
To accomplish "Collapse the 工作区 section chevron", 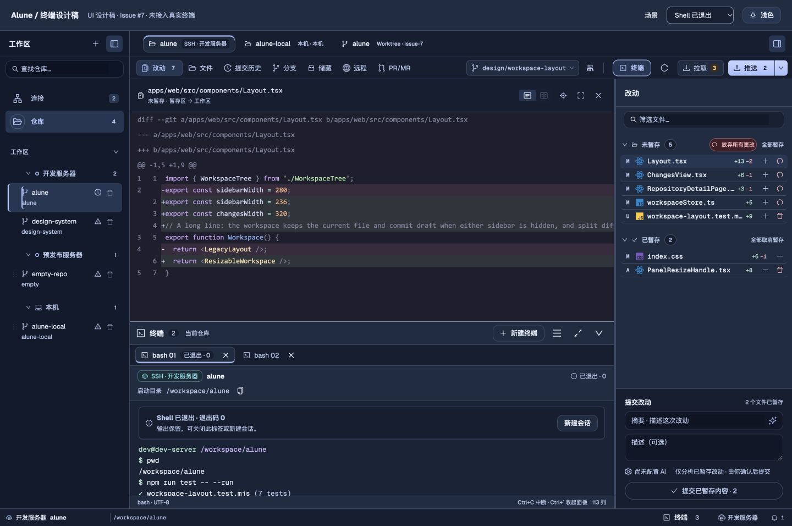I will pos(116,152).
